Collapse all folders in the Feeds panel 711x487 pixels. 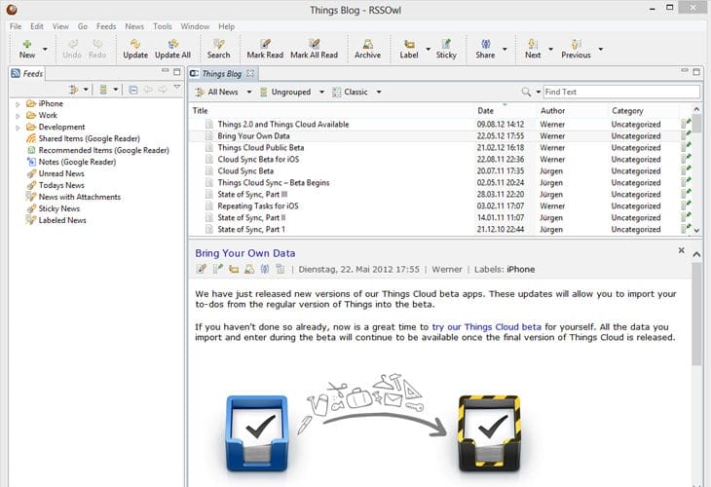click(132, 90)
